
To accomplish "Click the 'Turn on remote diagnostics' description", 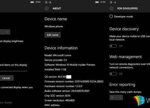I will (130, 66).
